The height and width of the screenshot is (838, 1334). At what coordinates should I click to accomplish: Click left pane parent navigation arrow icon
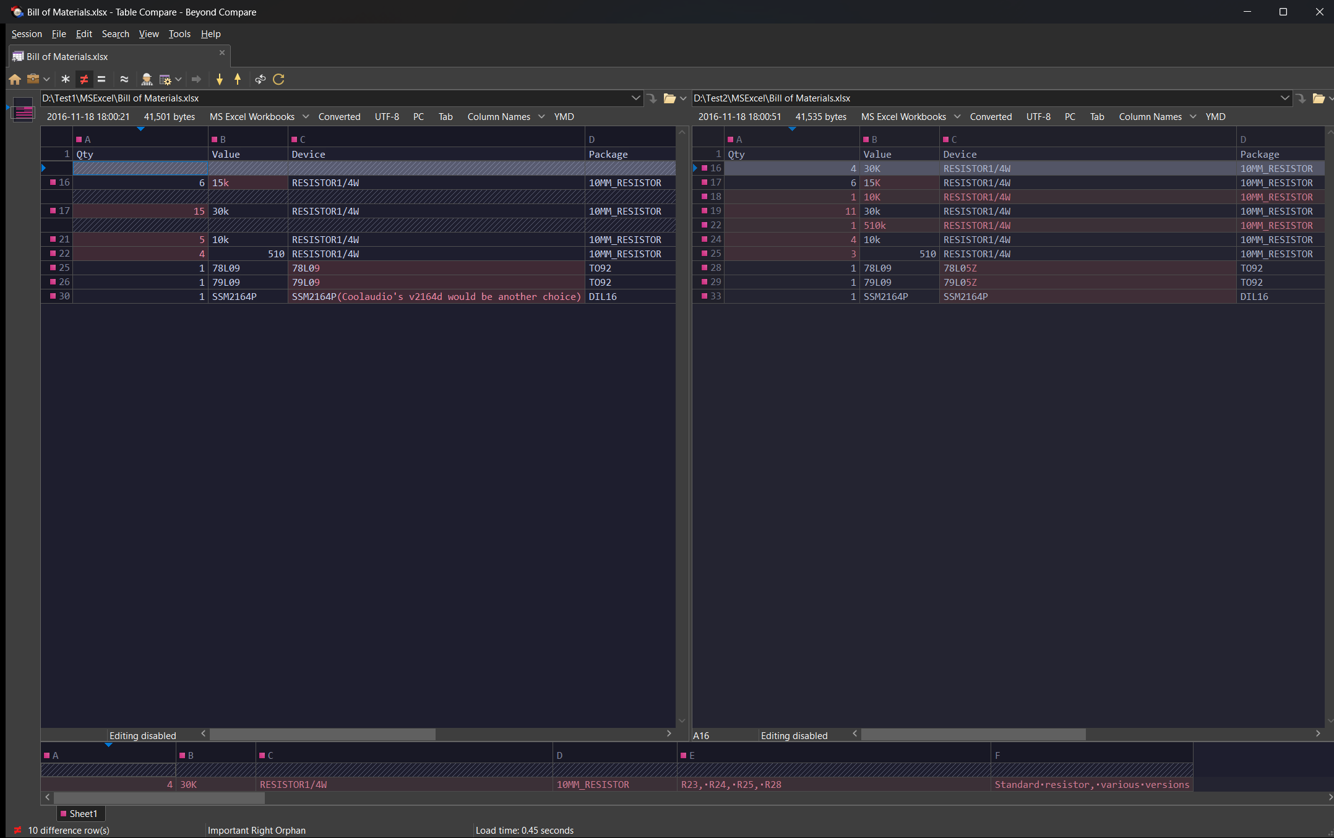(652, 98)
